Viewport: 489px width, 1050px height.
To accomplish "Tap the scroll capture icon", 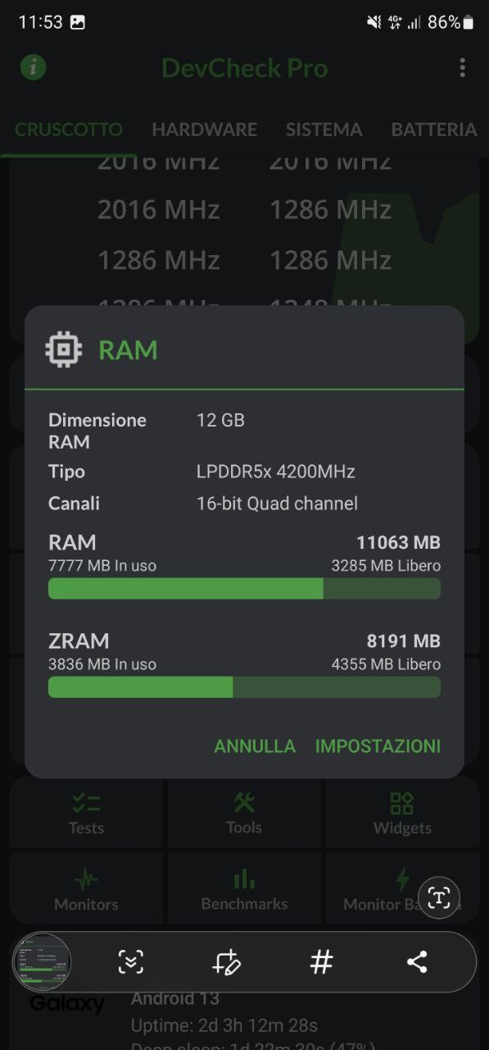I will tap(130, 961).
